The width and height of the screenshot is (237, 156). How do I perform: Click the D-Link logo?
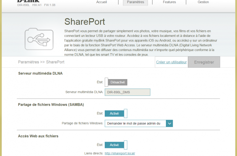click(x=28, y=1)
